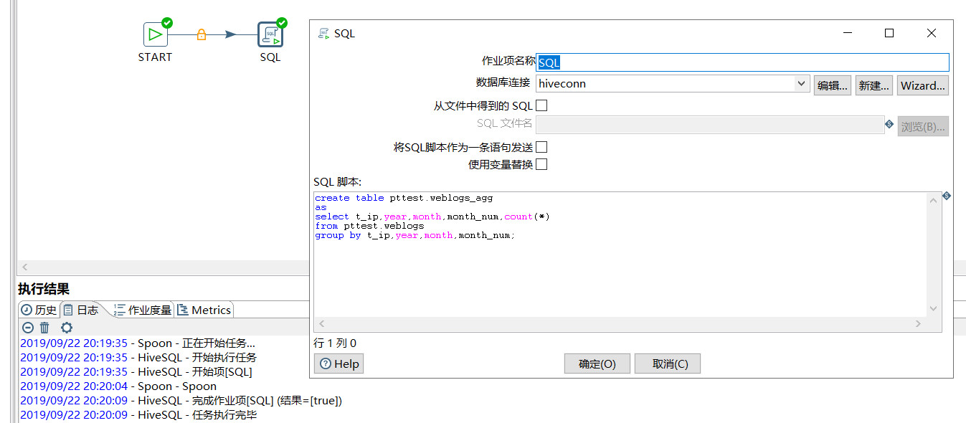Open the Help button in the SQL dialog
Viewport: 966px width, 423px height.
point(338,363)
